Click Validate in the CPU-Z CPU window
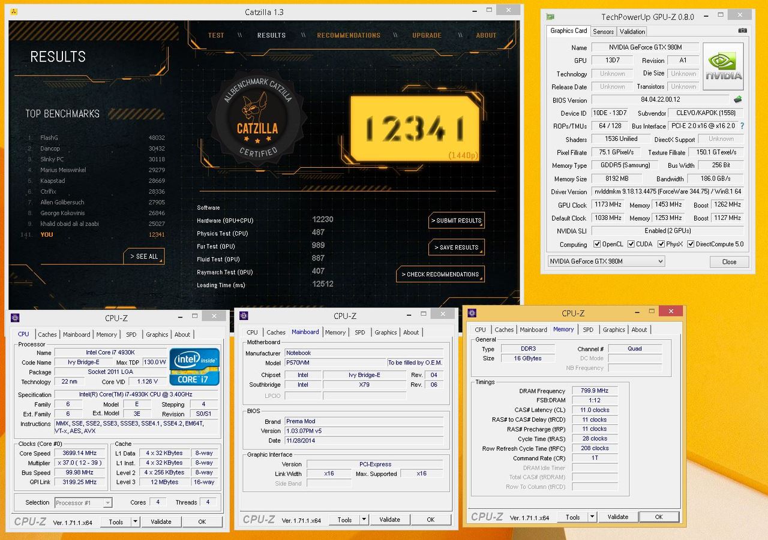The width and height of the screenshot is (768, 540). 161,522
